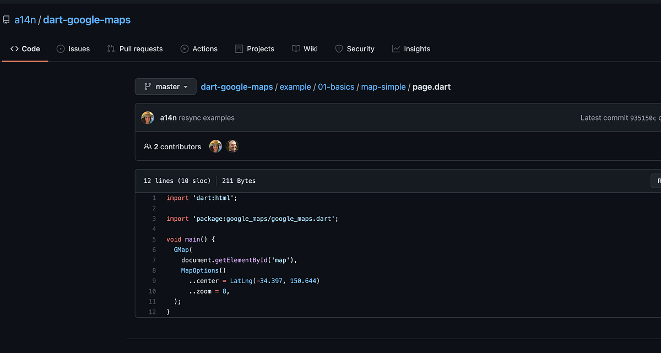
Task: Click the Pull requests merge icon
Action: tap(110, 48)
